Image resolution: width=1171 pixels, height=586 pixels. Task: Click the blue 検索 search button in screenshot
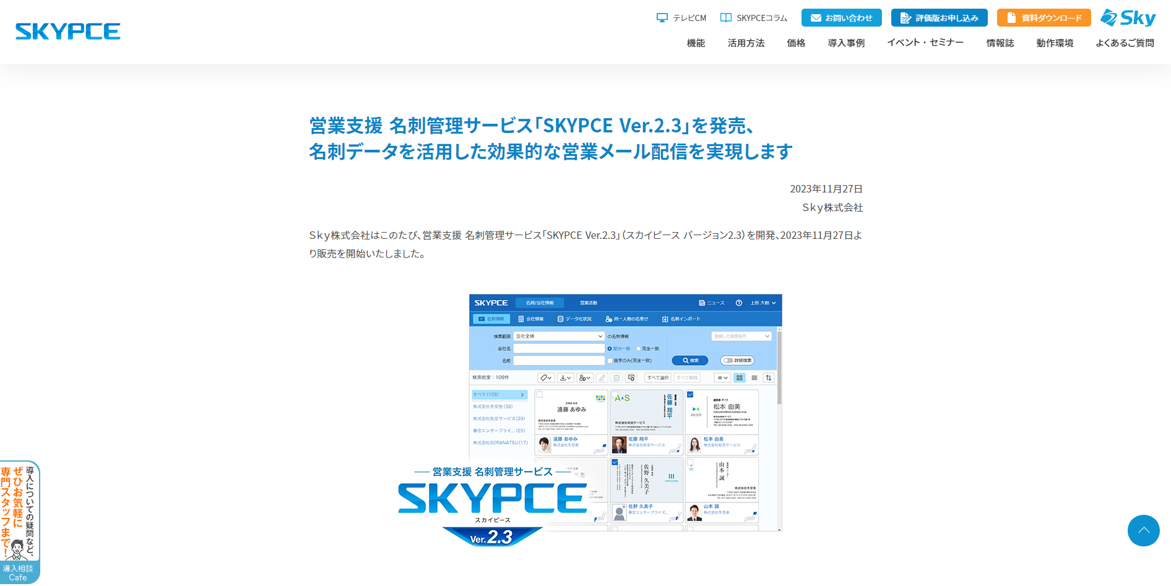(689, 360)
